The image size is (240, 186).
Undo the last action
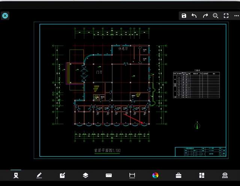pyautogui.click(x=194, y=16)
